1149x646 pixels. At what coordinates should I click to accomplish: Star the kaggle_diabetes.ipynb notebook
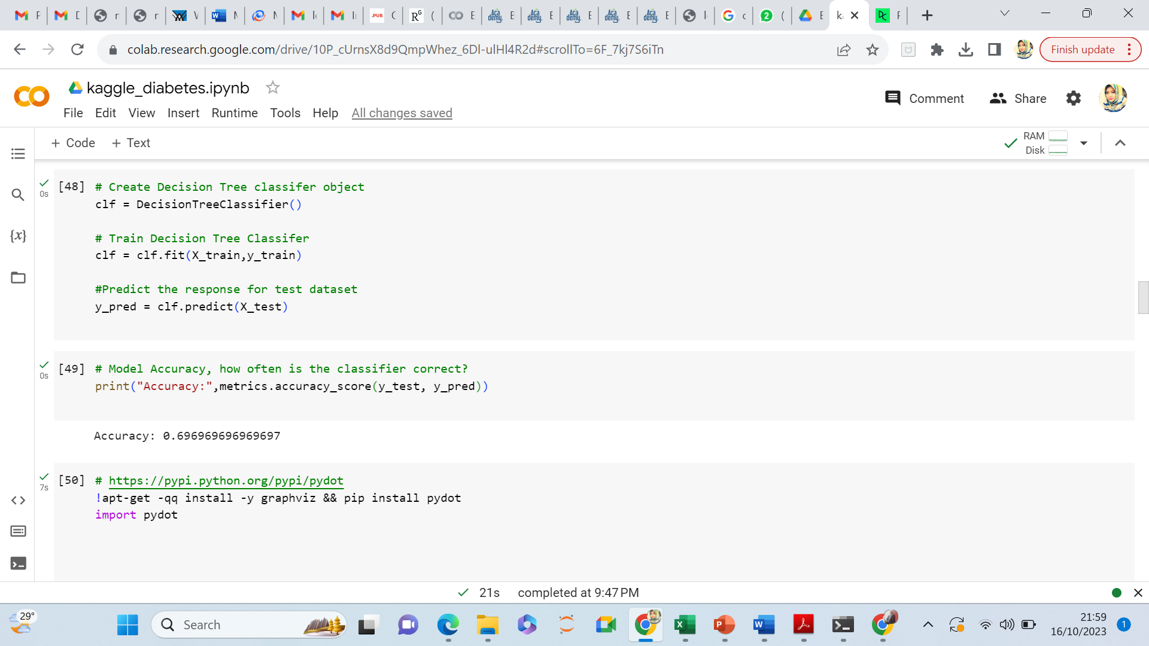273,88
